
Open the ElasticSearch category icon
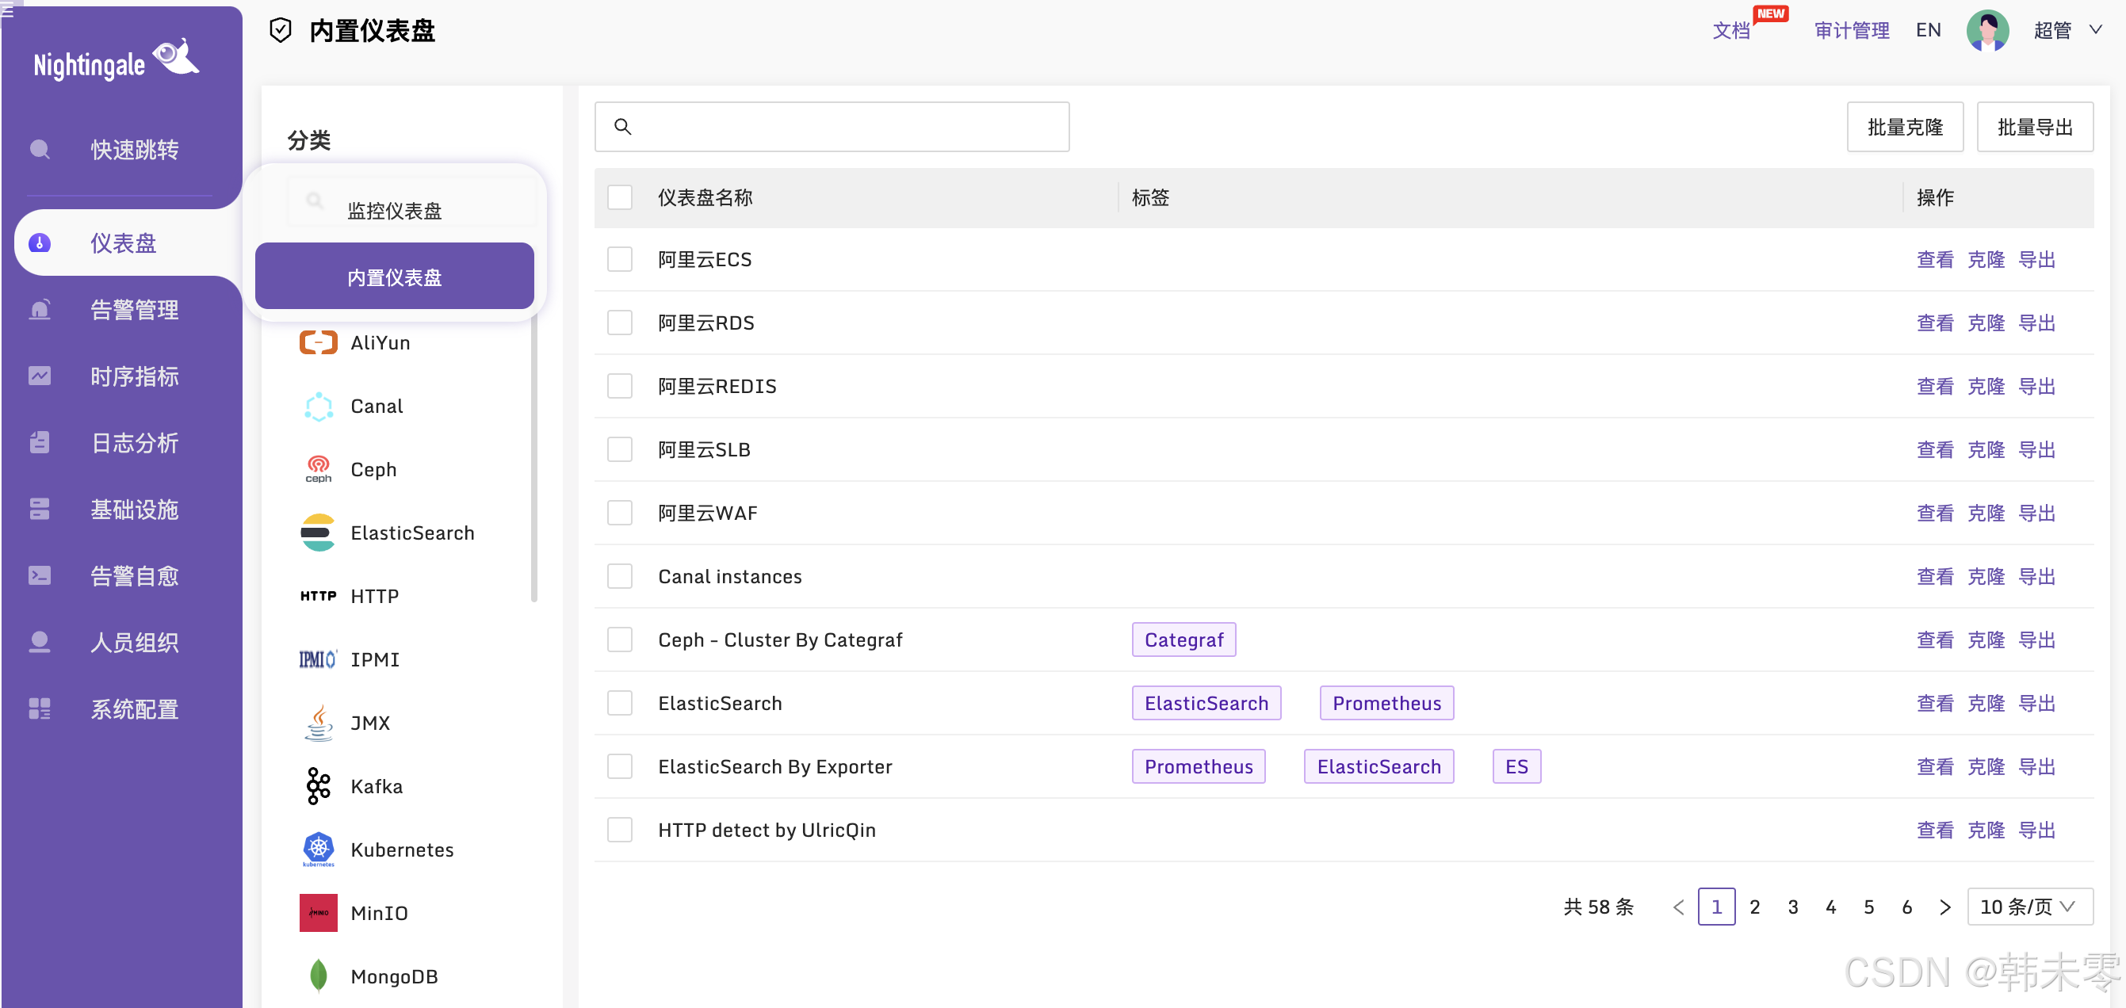[318, 532]
